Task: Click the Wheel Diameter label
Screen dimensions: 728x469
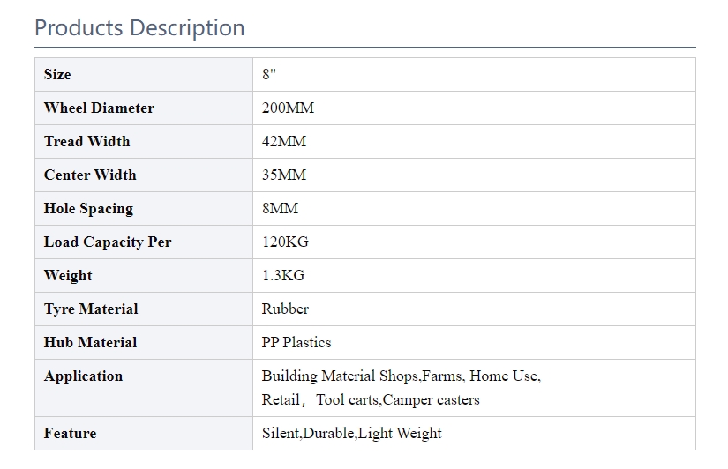Action: point(99,108)
